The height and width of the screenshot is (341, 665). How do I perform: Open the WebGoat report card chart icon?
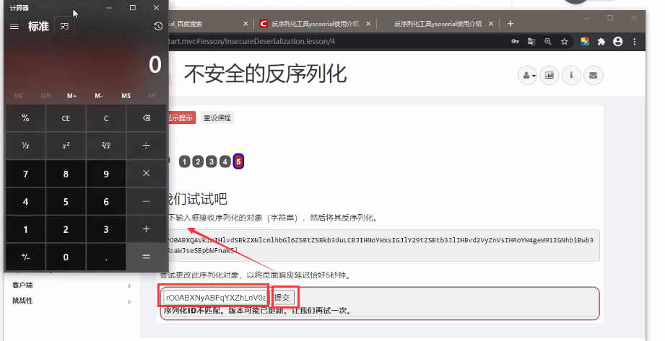tap(550, 75)
